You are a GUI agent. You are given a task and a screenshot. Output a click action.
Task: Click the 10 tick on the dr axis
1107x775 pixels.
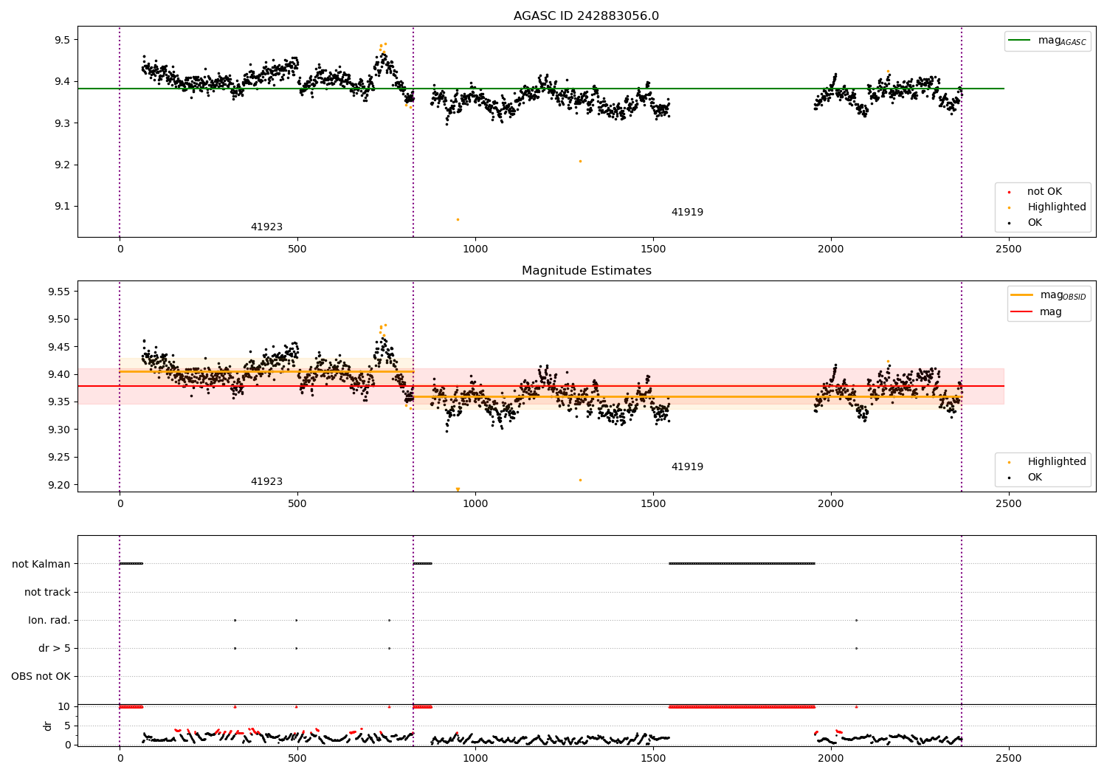pos(64,706)
